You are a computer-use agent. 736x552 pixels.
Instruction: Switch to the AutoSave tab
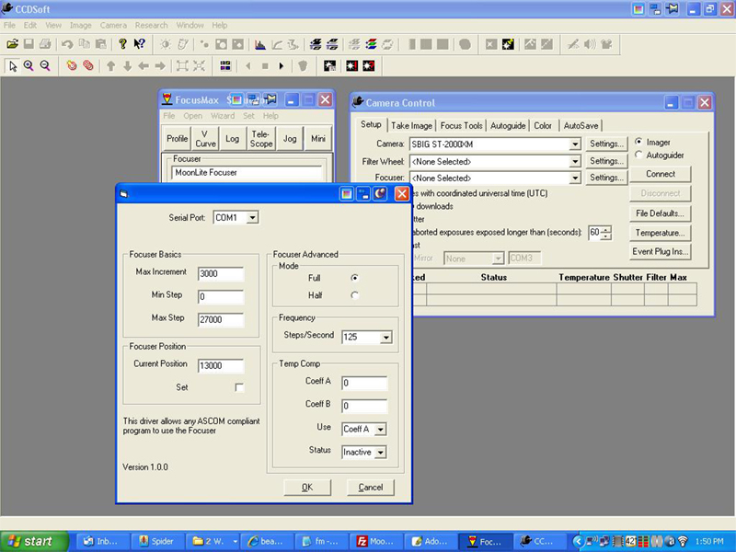click(581, 126)
